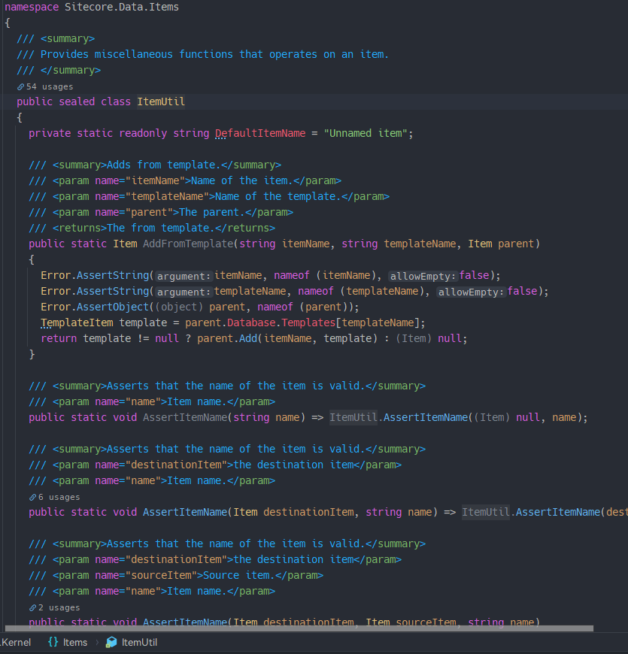This screenshot has height=654, width=628.
Task: Click the Templates indexer property
Action: [x=308, y=322]
